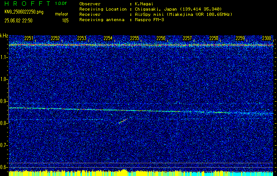Click the 2300 time marker
This screenshot has width=277, height=176.
[267, 38]
